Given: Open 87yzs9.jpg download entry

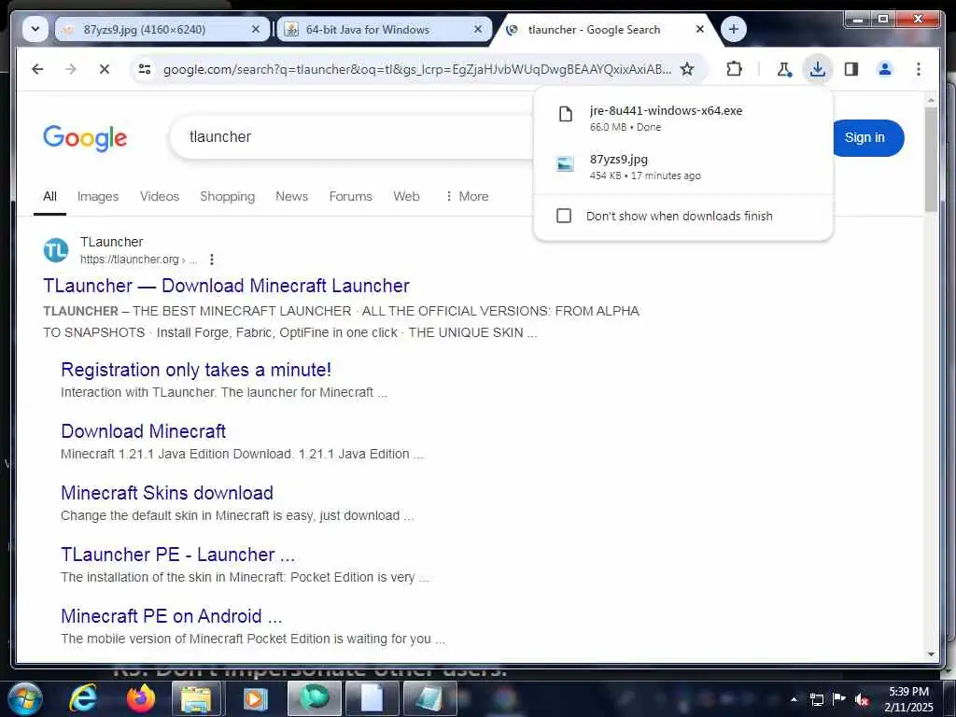Looking at the screenshot, I should [682, 167].
